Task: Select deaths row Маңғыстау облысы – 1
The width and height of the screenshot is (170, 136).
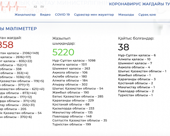Action: coord(136,87)
